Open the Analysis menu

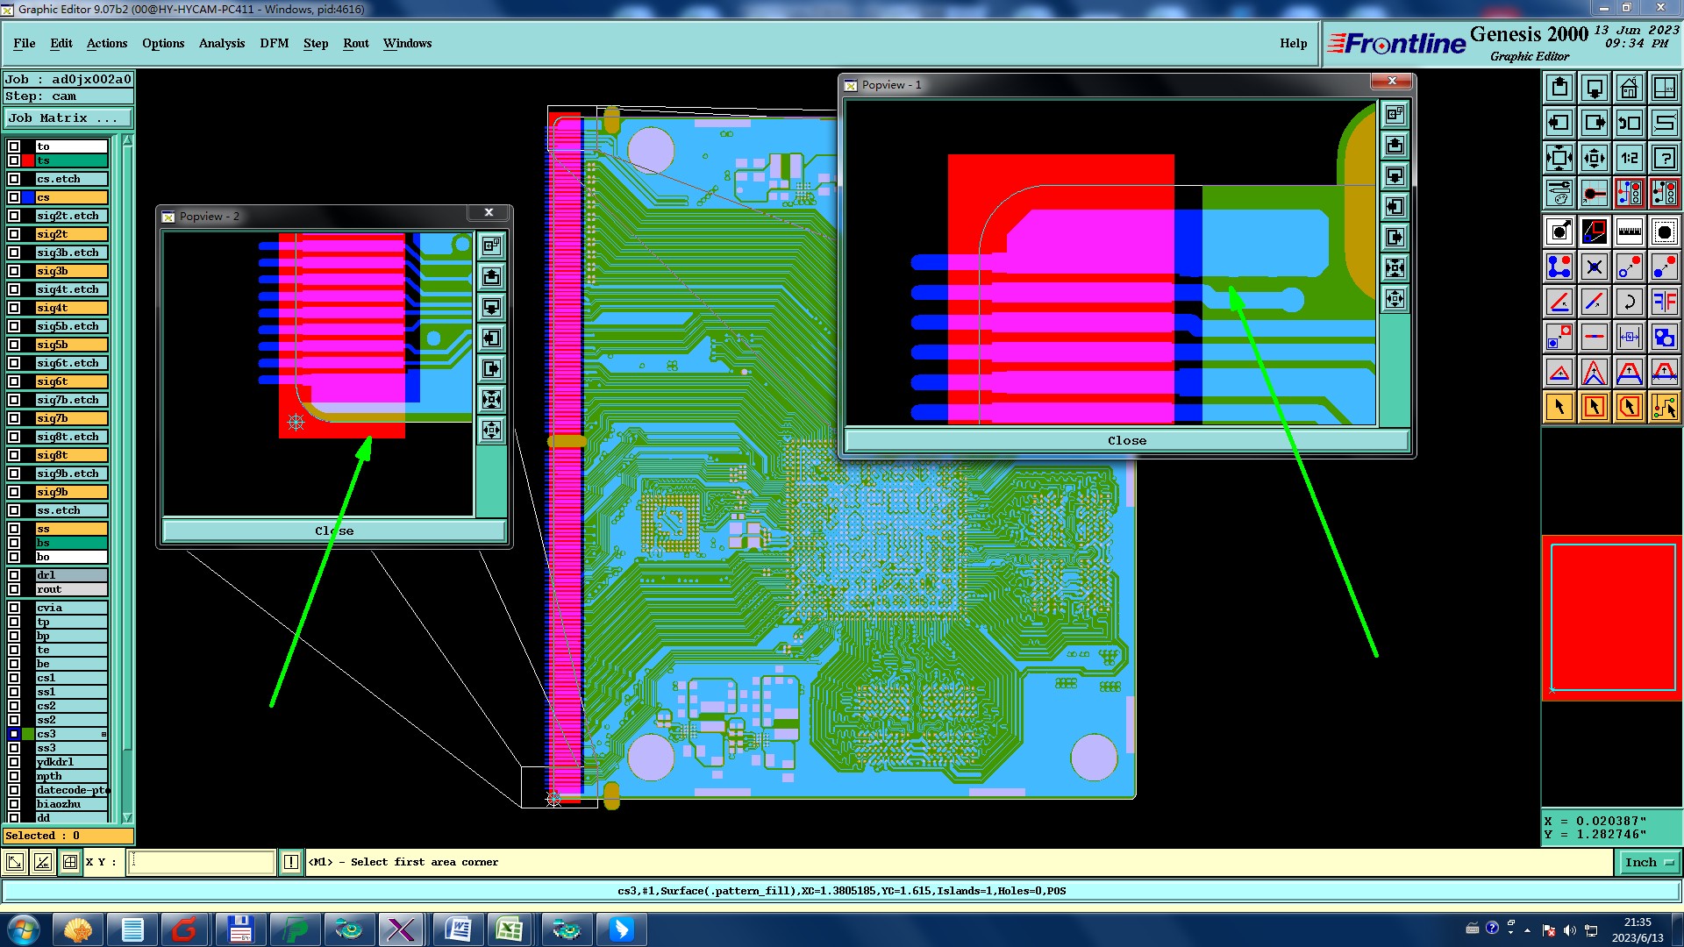point(221,43)
